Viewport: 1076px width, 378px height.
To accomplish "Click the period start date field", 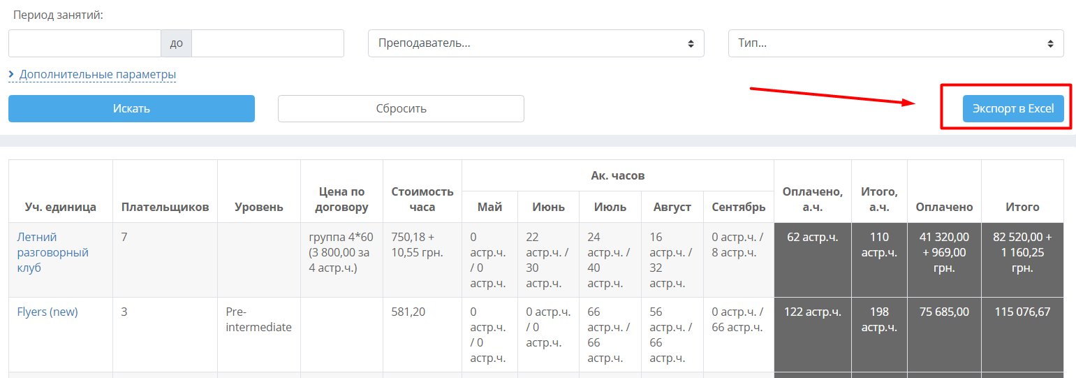I will click(x=84, y=43).
